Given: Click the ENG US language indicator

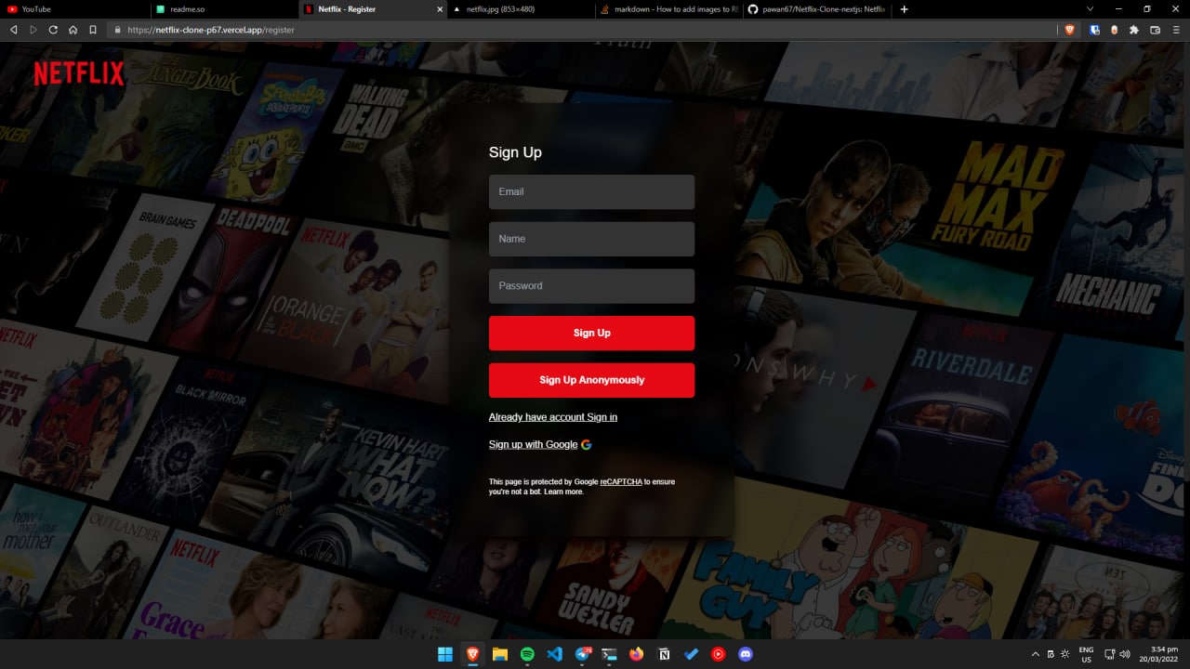Looking at the screenshot, I should tap(1086, 654).
